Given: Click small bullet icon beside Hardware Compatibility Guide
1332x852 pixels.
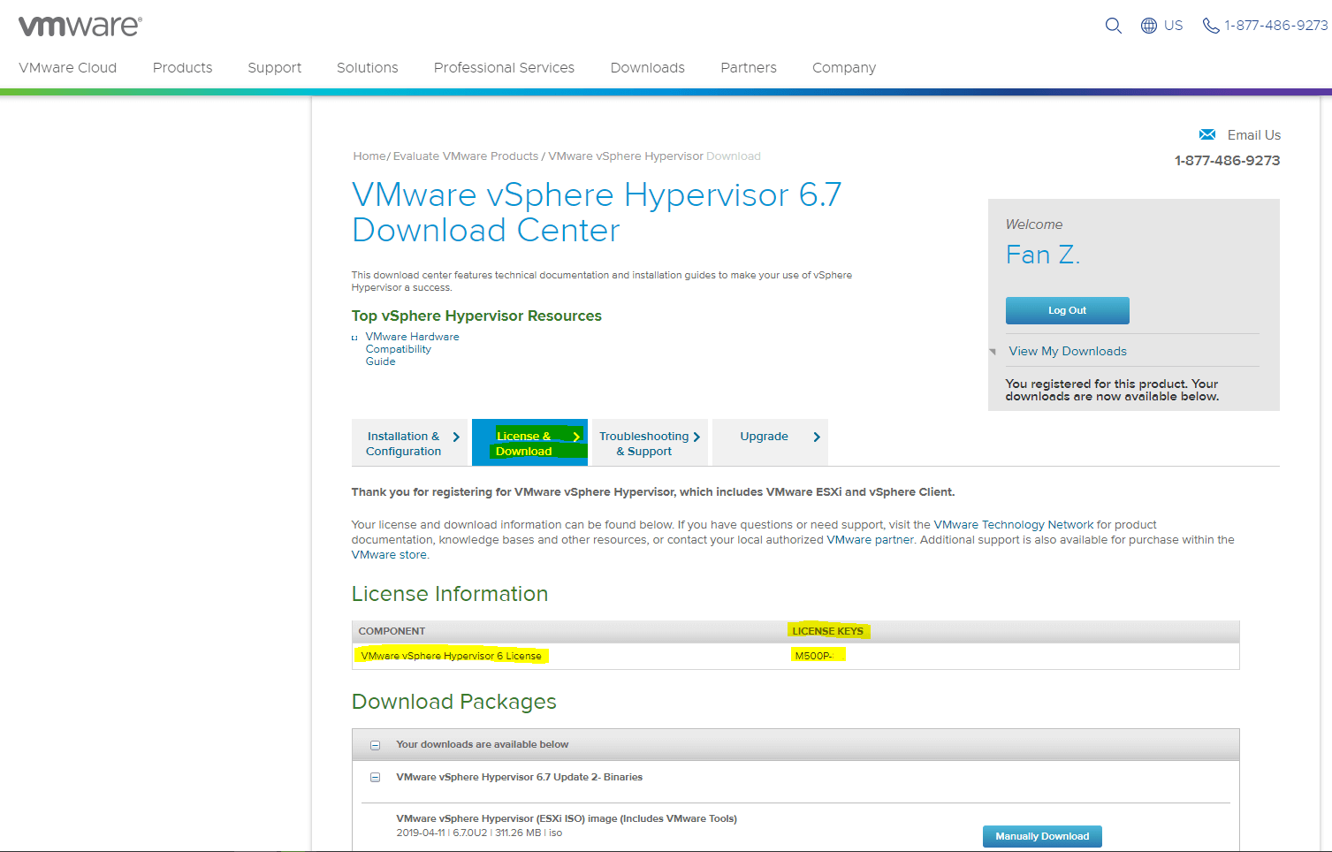Looking at the screenshot, I should pyautogui.click(x=354, y=338).
